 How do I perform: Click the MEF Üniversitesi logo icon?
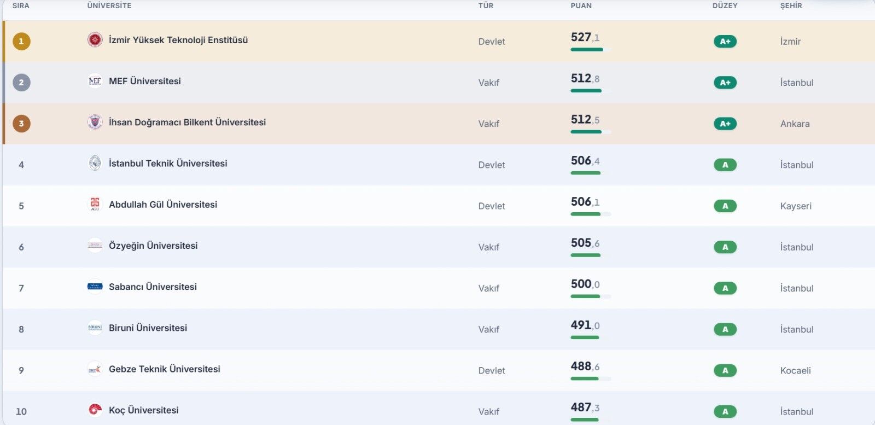95,81
